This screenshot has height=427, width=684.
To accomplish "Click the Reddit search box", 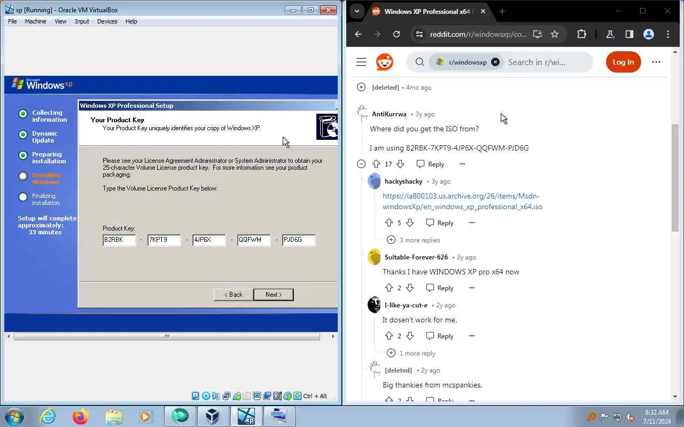I will coord(546,62).
